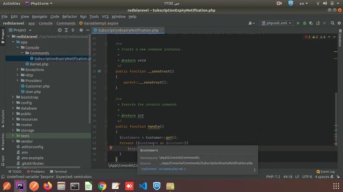Expand the bootstrap folder
The image size is (343, 192).
coord(13,97)
